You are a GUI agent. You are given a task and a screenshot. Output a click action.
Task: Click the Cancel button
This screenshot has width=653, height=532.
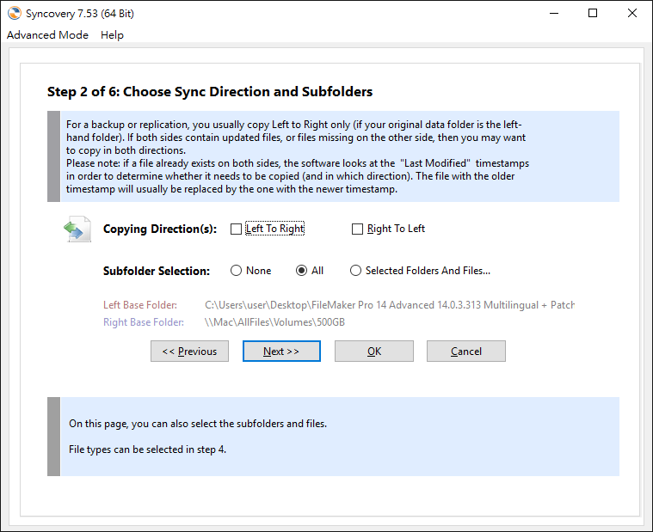click(x=466, y=352)
